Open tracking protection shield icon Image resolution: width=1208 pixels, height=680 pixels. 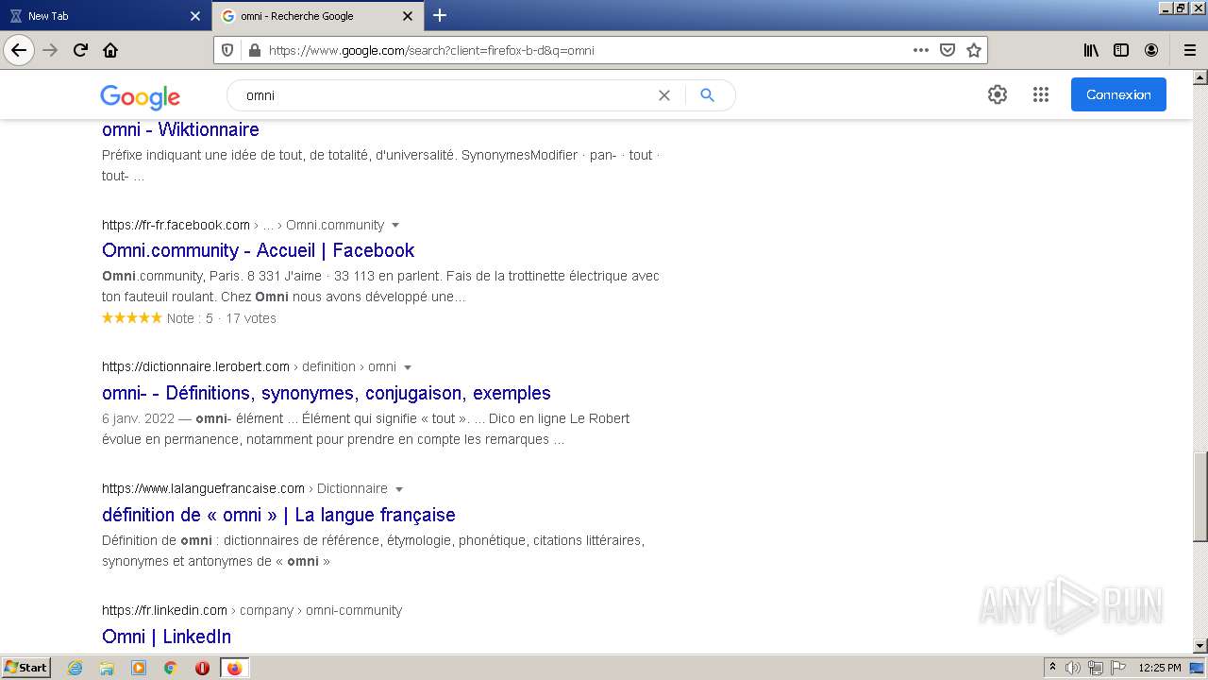(x=227, y=50)
